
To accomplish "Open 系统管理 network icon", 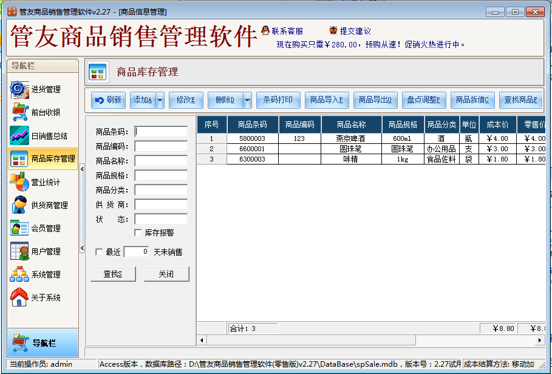I will pyautogui.click(x=19, y=274).
